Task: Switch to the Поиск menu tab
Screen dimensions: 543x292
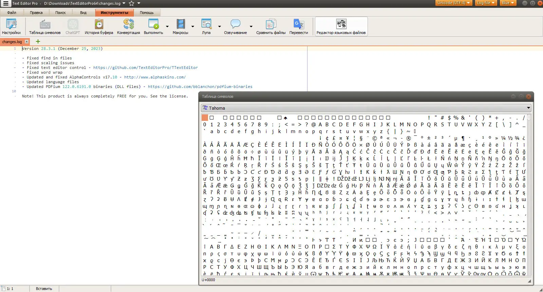Action: 60,13
